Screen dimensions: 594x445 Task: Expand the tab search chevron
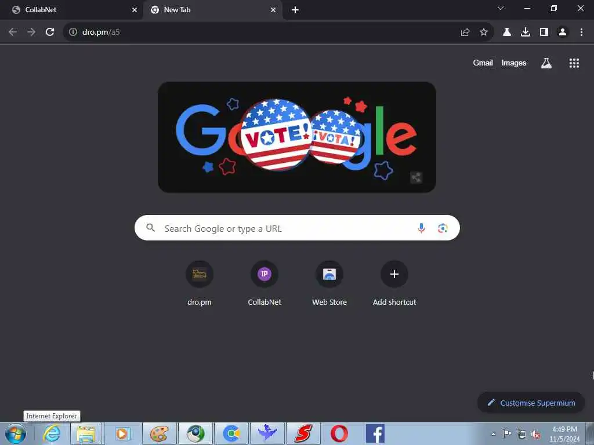pyautogui.click(x=501, y=8)
